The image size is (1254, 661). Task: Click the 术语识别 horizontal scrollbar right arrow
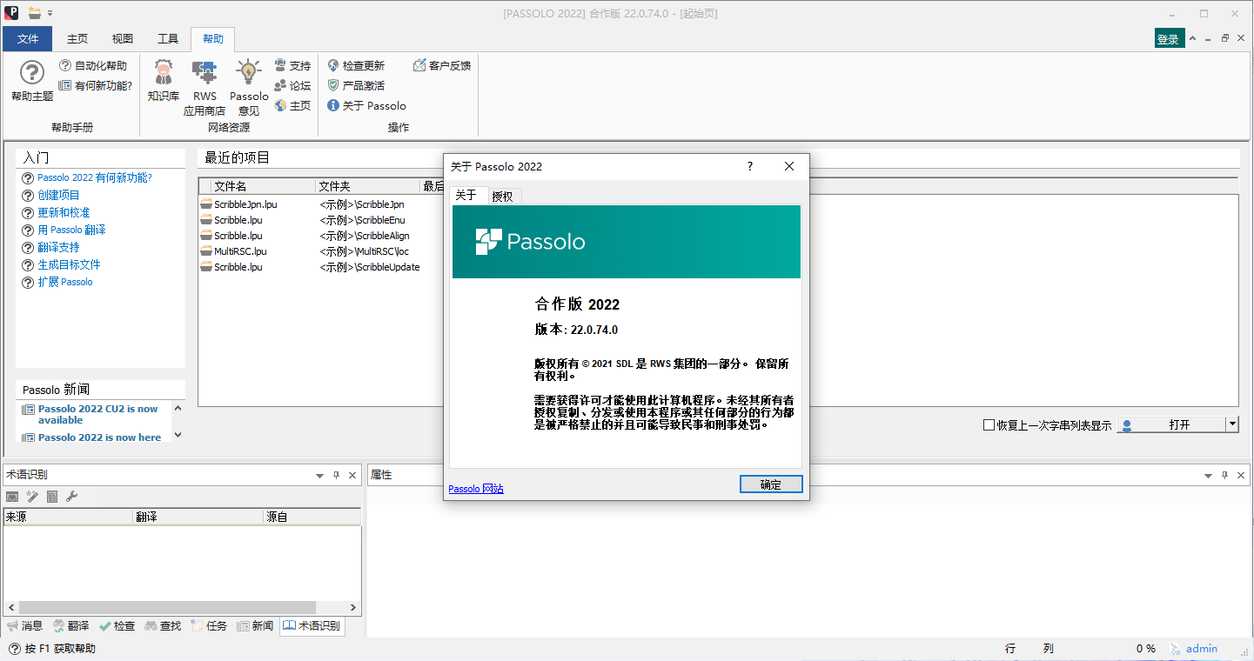click(354, 608)
